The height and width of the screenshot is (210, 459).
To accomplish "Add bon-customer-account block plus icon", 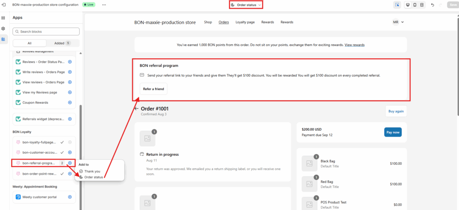I will [x=69, y=152].
